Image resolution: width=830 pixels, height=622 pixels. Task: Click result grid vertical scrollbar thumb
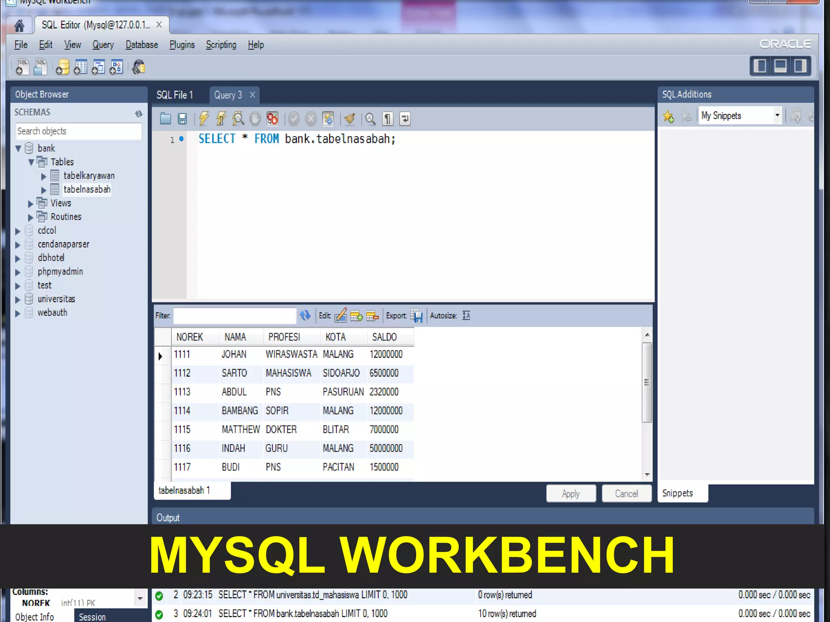tap(647, 382)
